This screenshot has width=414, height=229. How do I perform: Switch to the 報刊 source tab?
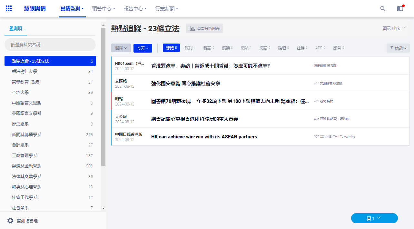190,48
